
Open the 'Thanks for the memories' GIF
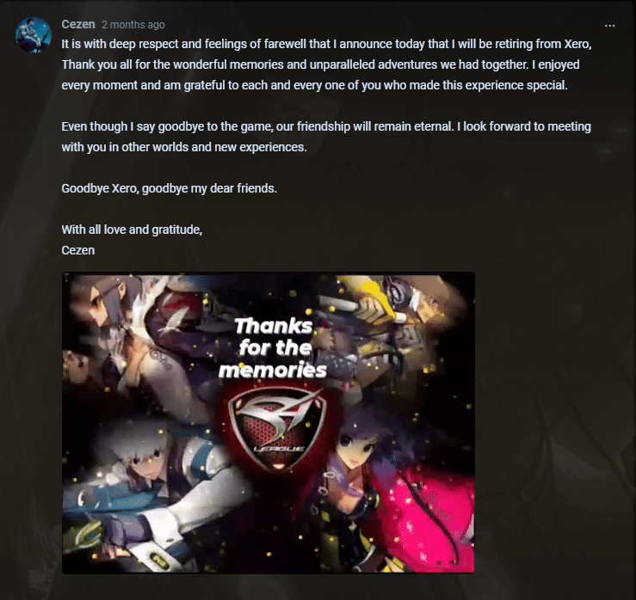269,423
